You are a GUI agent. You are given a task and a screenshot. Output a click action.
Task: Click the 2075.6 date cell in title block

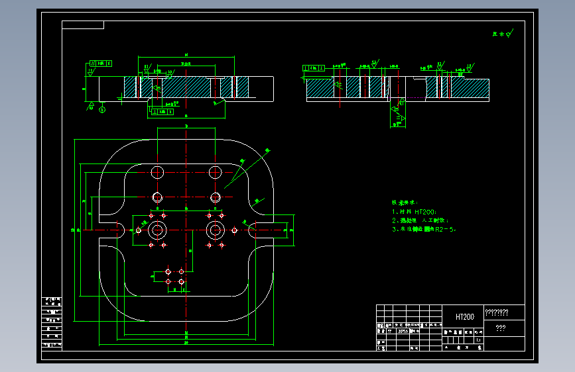pos(403,331)
